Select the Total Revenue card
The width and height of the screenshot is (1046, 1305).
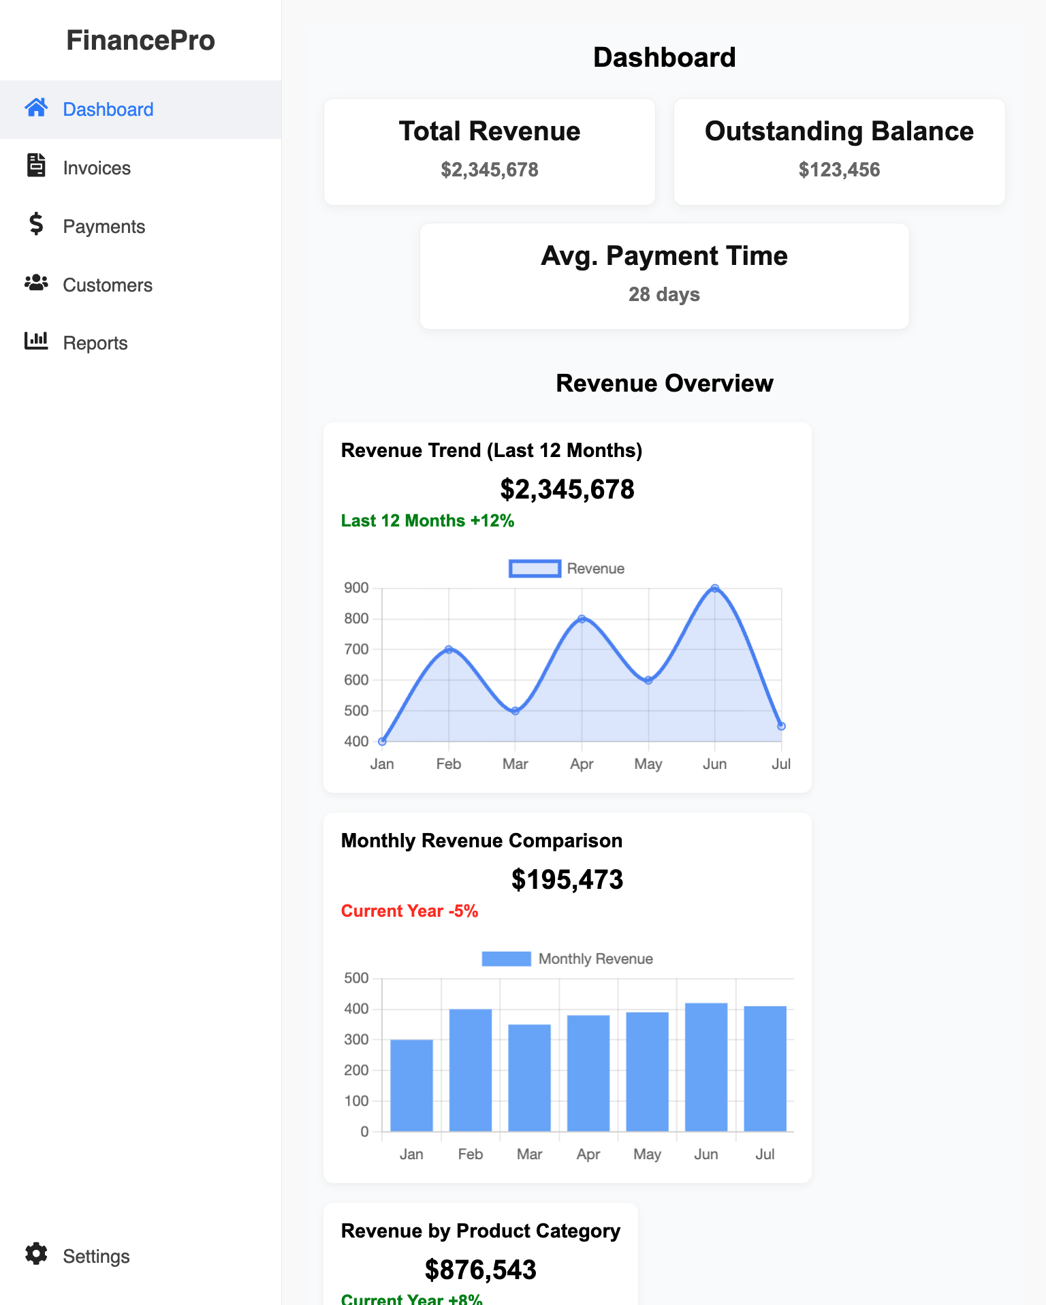tap(489, 152)
